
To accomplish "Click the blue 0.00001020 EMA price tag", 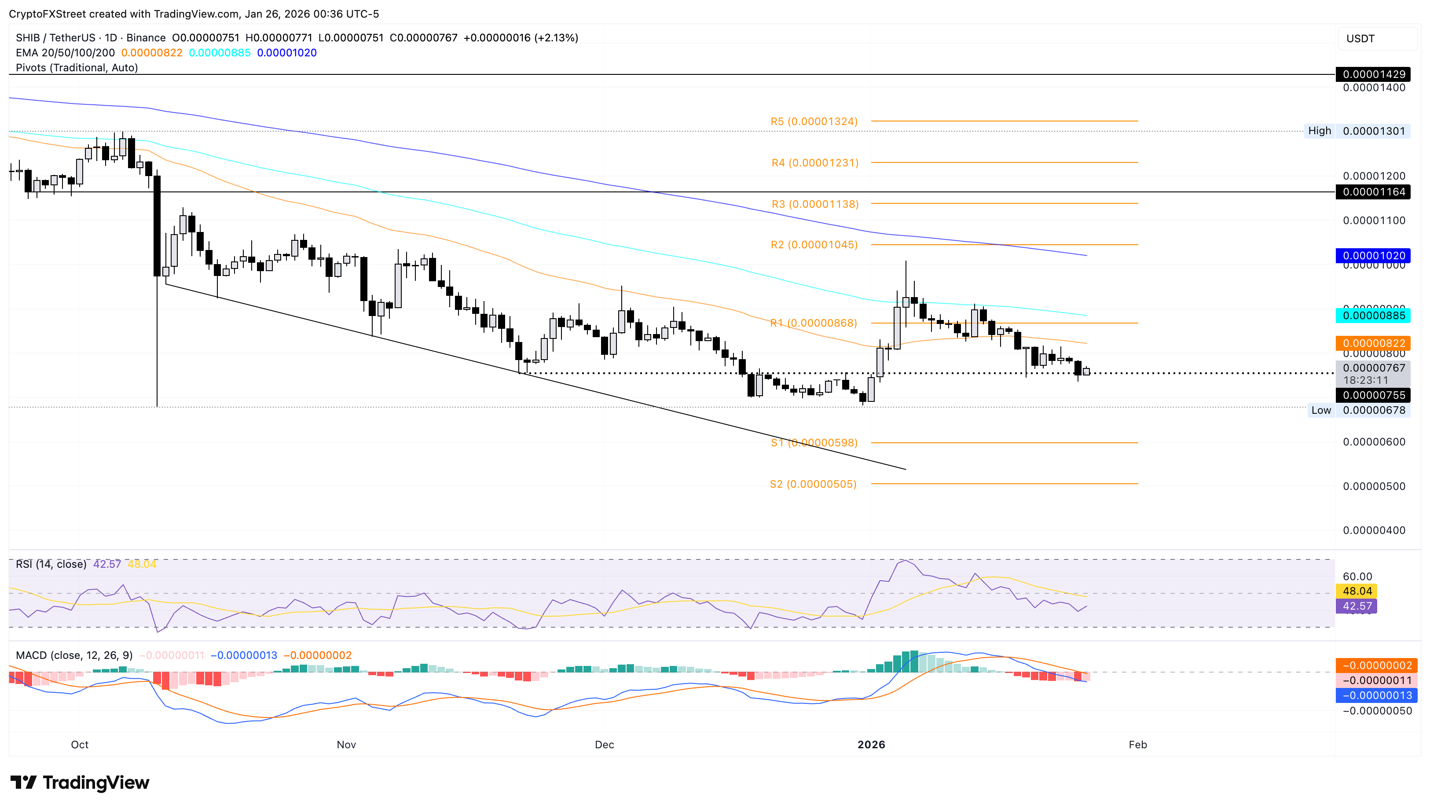I will (x=1373, y=256).
